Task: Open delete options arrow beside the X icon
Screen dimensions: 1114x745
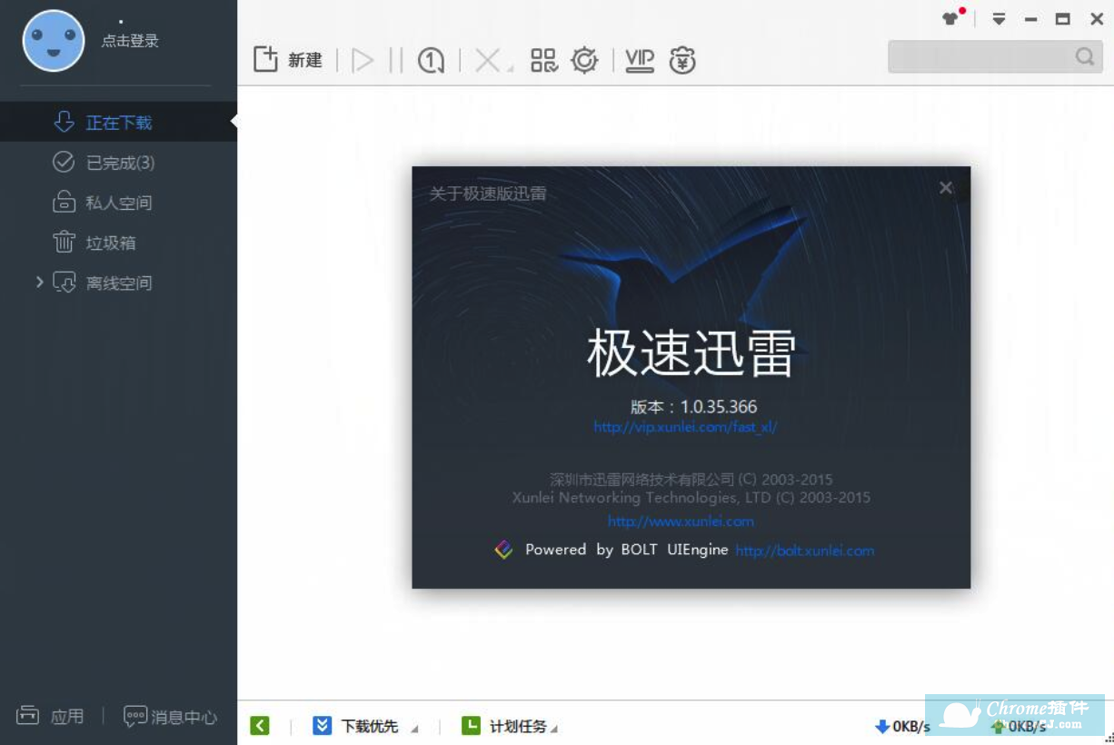Action: coord(510,68)
